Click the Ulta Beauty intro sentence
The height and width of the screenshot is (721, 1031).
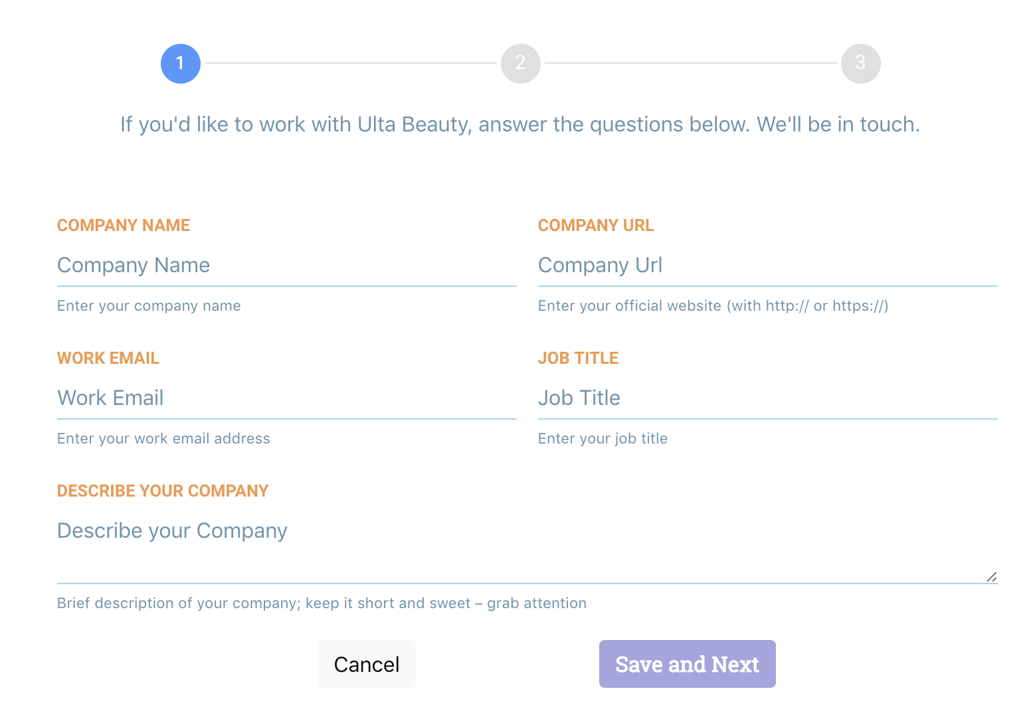coord(520,125)
